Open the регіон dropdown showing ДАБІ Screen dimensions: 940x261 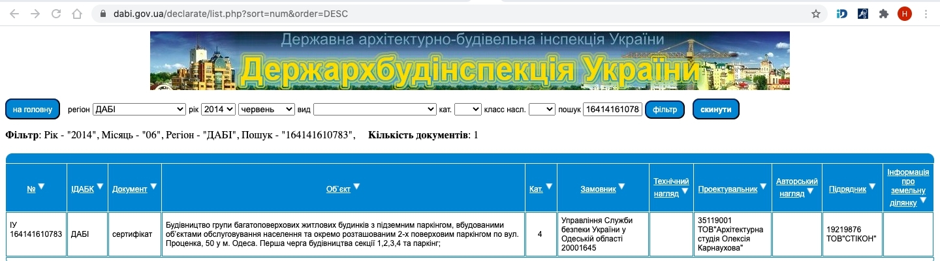(139, 110)
